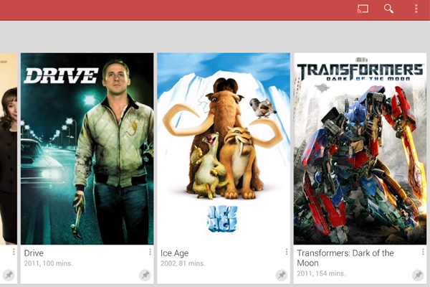Toggle the pin on Ice Age
This screenshot has height=287, width=430.
[x=282, y=275]
